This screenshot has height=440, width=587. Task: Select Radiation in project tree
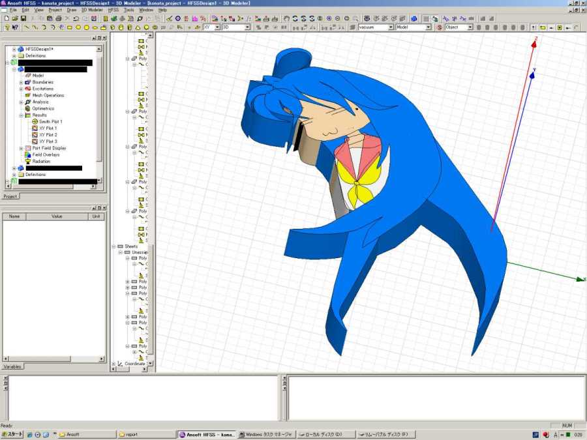click(41, 161)
